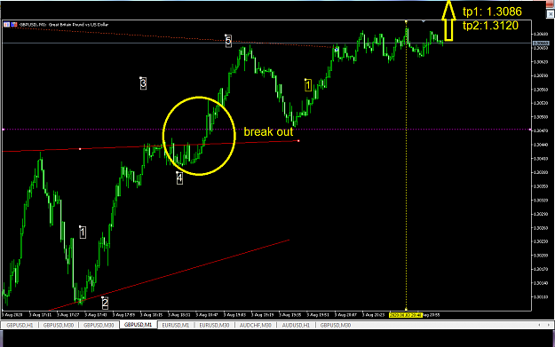Click the tab strip scroll-right arrow
The image size is (555, 347).
click(x=550, y=325)
